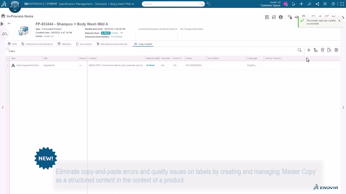Click the export icon in table toolbar
346x194 pixels.
(x=329, y=50)
